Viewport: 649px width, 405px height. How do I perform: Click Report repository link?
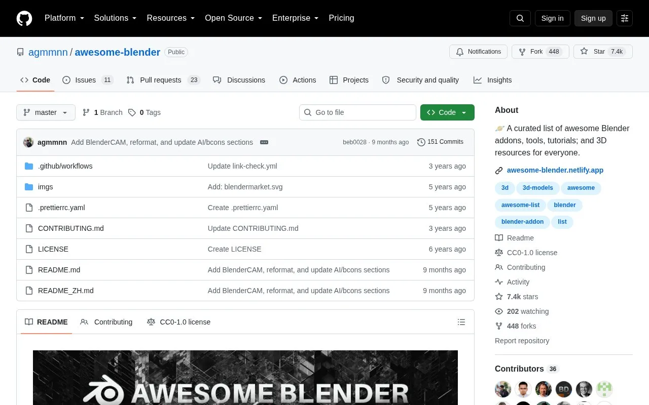(x=522, y=341)
